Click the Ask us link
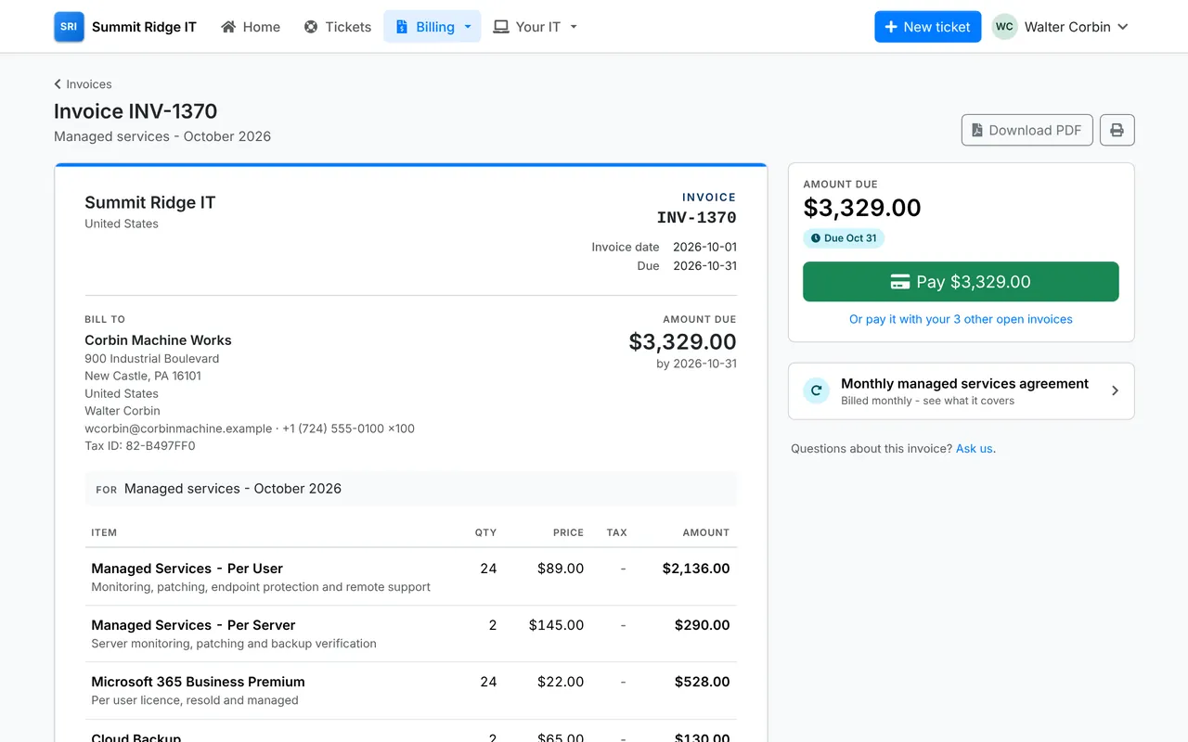 [975, 449]
